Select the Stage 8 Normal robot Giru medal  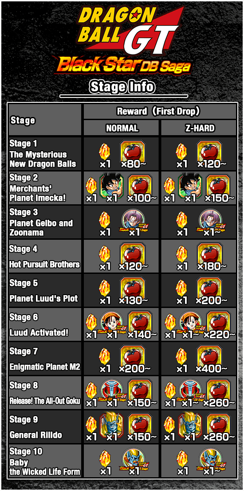(x=112, y=391)
